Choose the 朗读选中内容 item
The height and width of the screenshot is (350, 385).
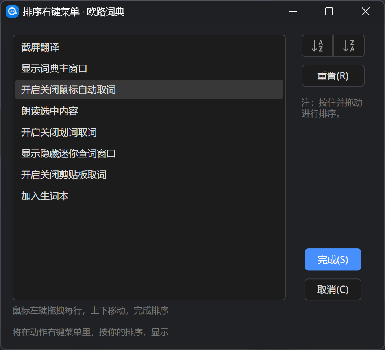tap(149, 111)
